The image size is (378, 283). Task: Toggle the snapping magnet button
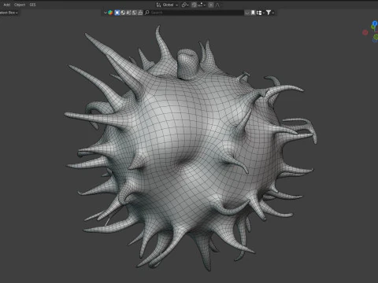(194, 5)
